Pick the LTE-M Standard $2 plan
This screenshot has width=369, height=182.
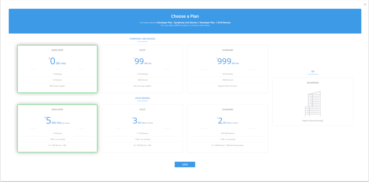point(227,128)
